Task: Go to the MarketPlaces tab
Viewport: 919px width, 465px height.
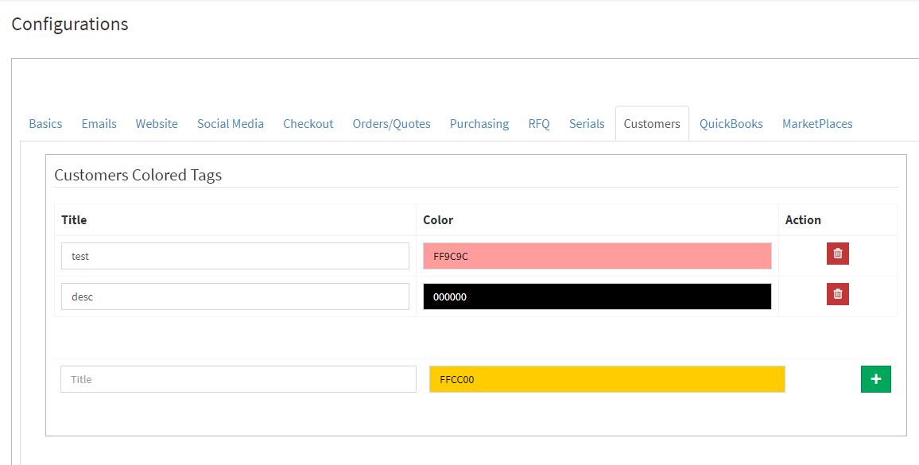Action: pyautogui.click(x=817, y=124)
